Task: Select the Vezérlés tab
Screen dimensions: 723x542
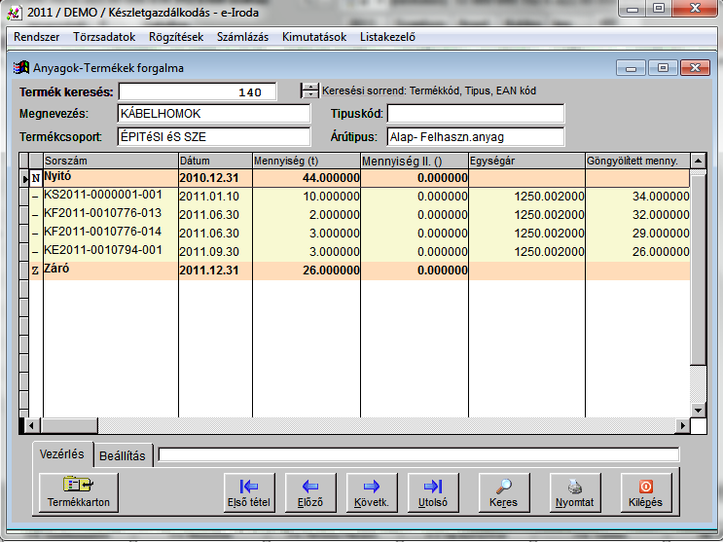Action: 62,454
